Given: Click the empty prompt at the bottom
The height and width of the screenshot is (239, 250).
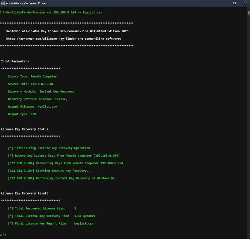Looking at the screenshot, I should [x=4, y=235].
